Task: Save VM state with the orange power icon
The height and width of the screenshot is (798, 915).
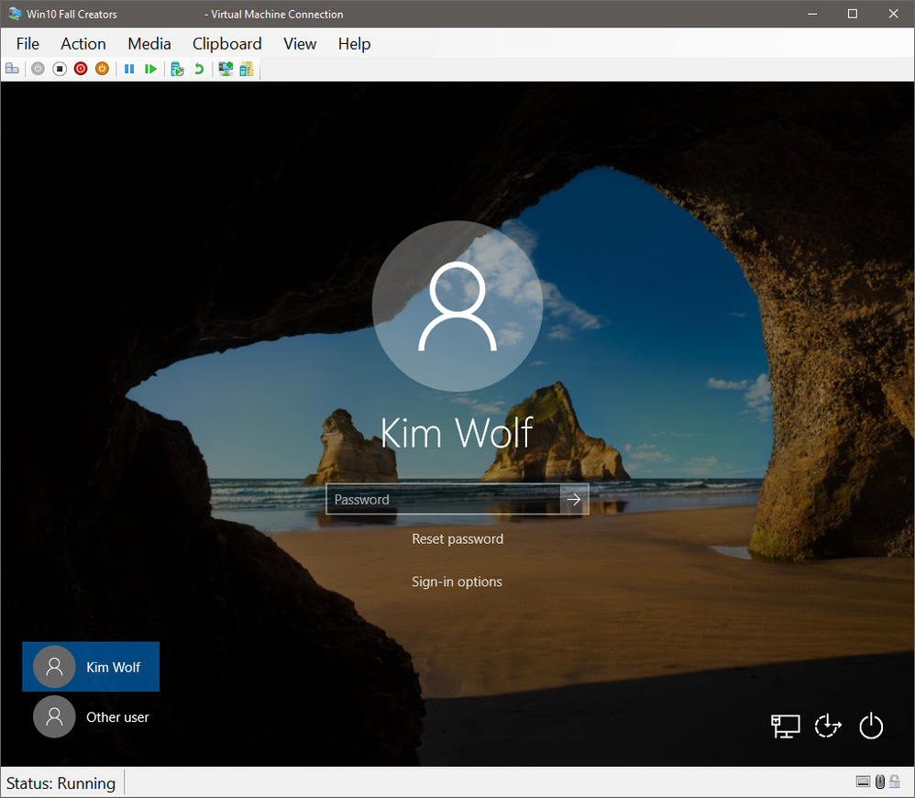Action: (x=102, y=69)
